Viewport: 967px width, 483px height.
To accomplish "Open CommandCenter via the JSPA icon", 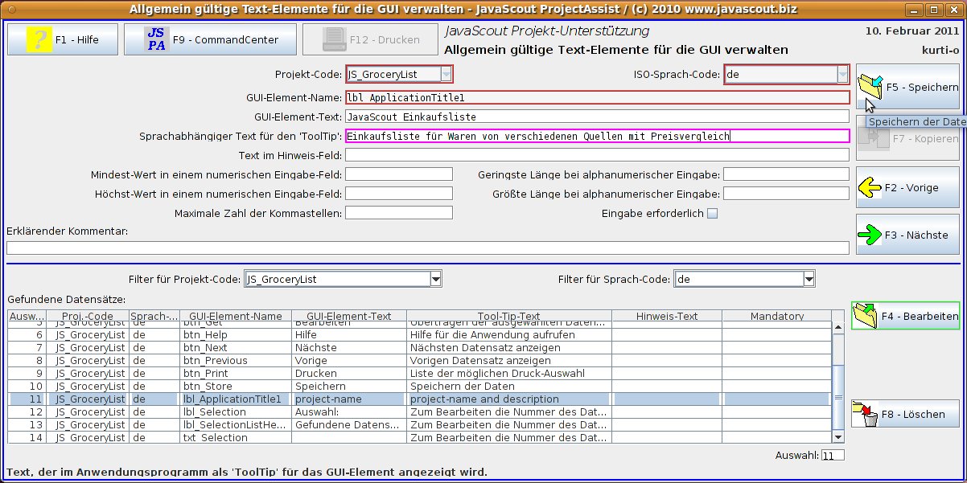I will [x=157, y=39].
